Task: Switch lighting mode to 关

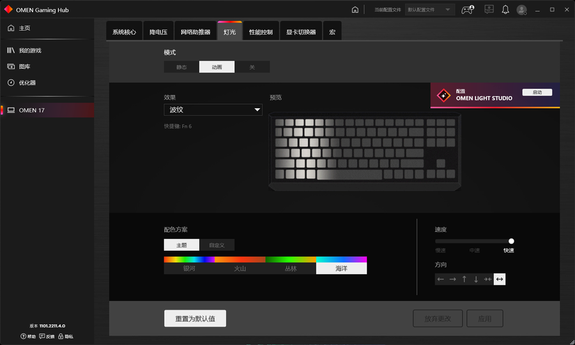Action: click(x=252, y=67)
